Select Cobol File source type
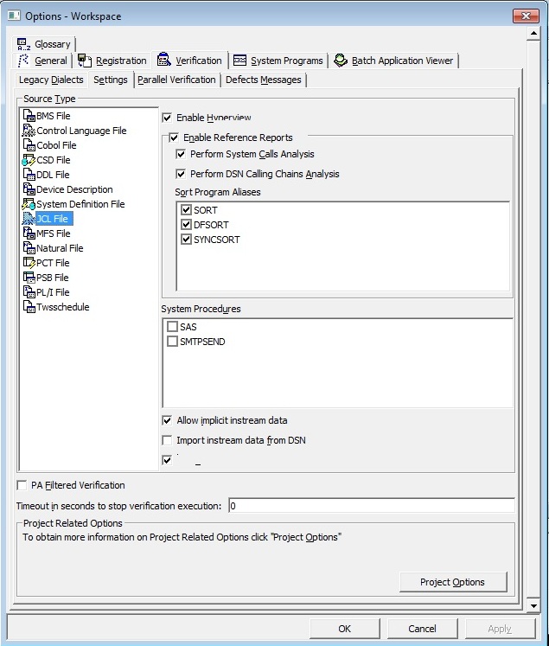This screenshot has height=646, width=549. pos(56,145)
